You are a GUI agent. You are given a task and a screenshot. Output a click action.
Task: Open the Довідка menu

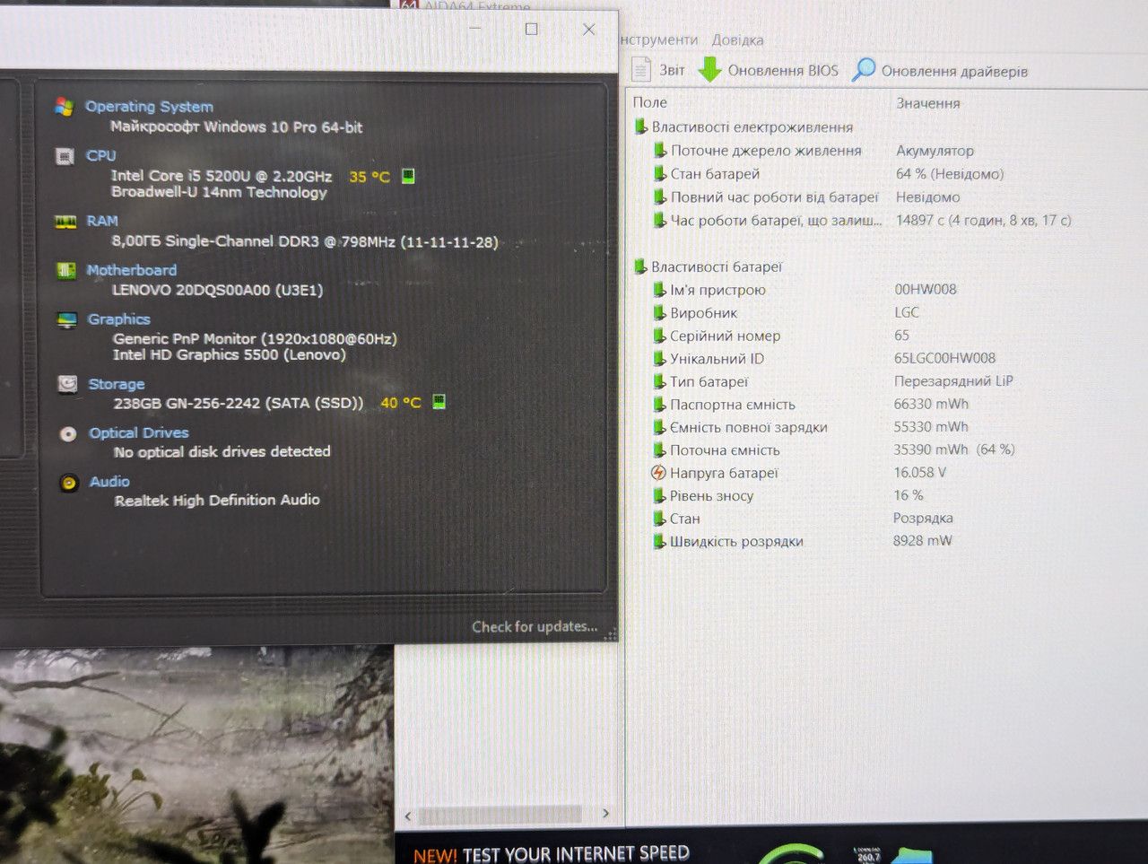coord(737,40)
